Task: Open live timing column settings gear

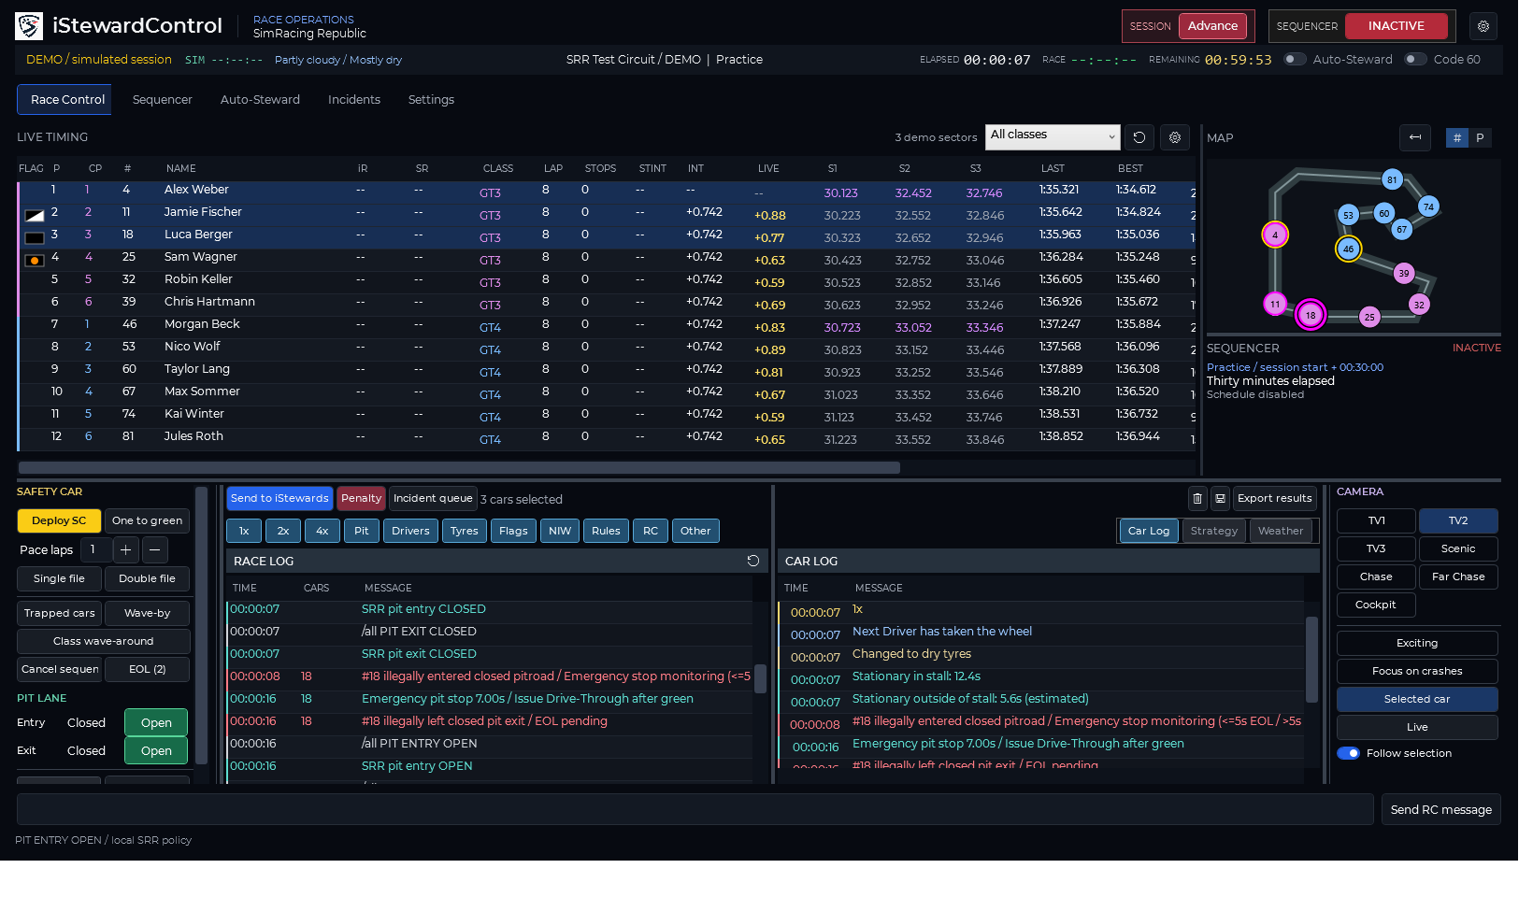Action: pyautogui.click(x=1175, y=137)
